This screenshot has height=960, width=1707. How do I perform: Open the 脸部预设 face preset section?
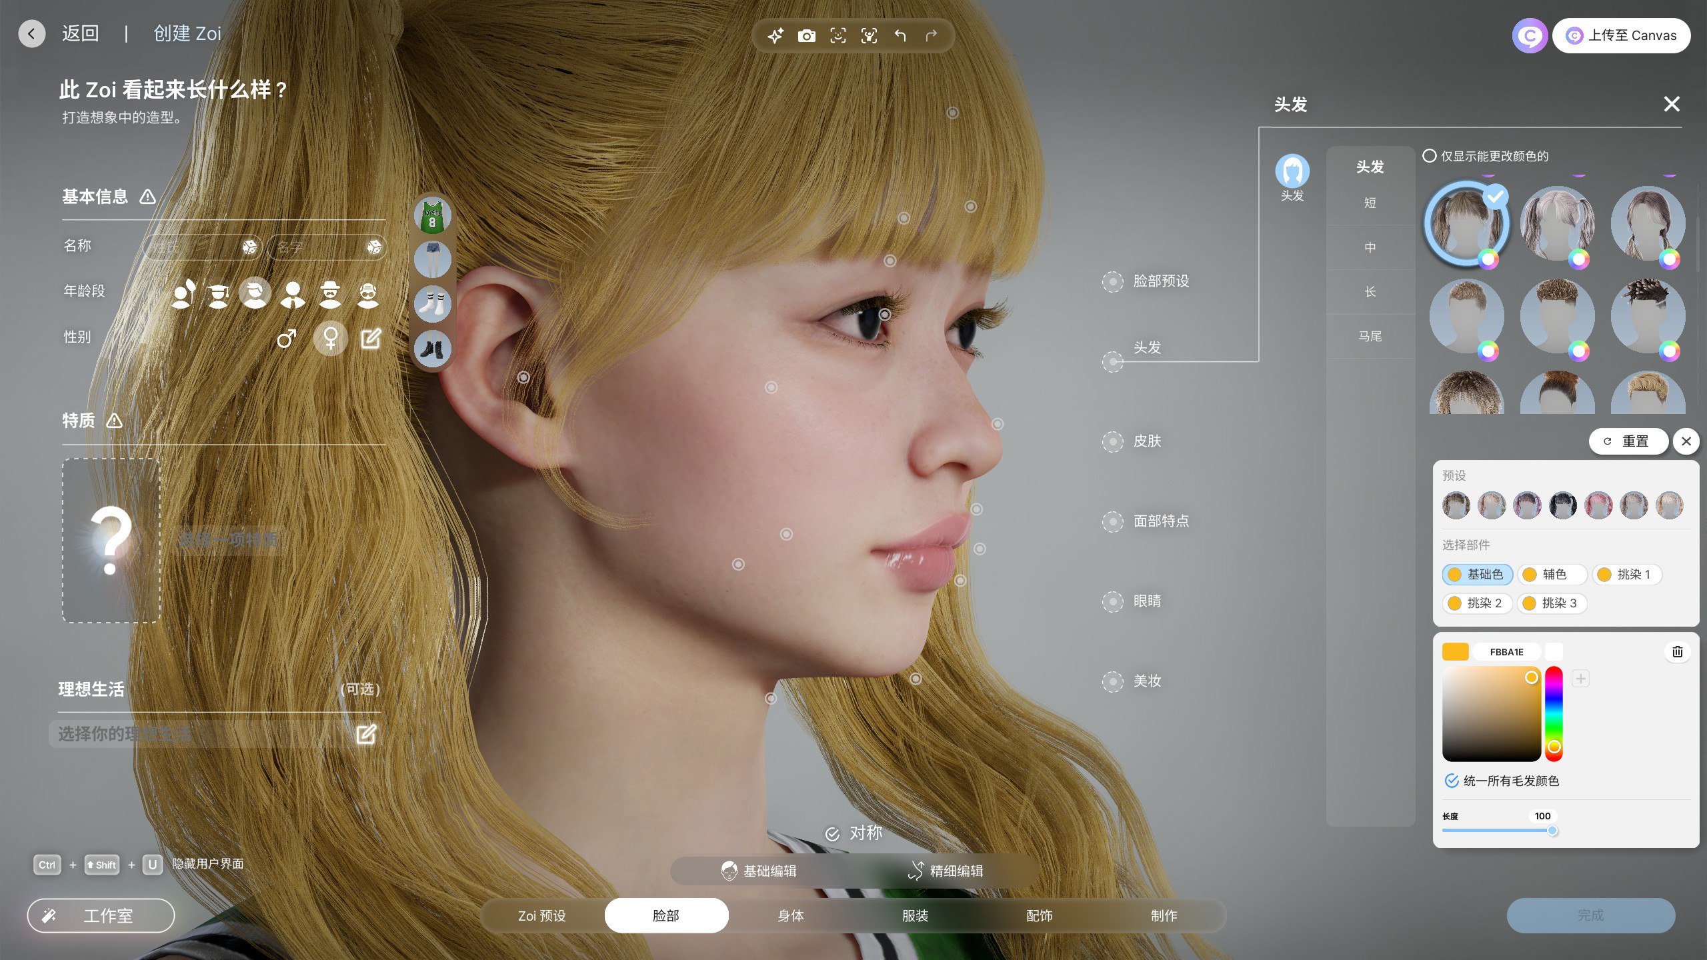(1160, 281)
